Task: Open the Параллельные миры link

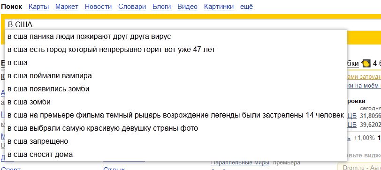Action: point(240,163)
